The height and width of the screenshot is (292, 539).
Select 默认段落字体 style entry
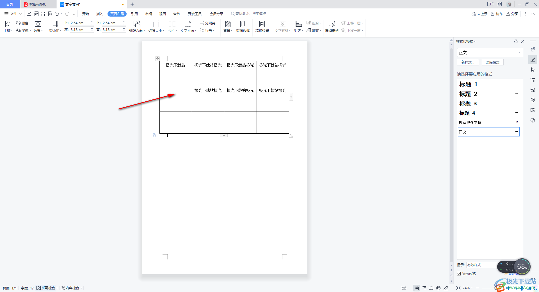pyautogui.click(x=488, y=122)
